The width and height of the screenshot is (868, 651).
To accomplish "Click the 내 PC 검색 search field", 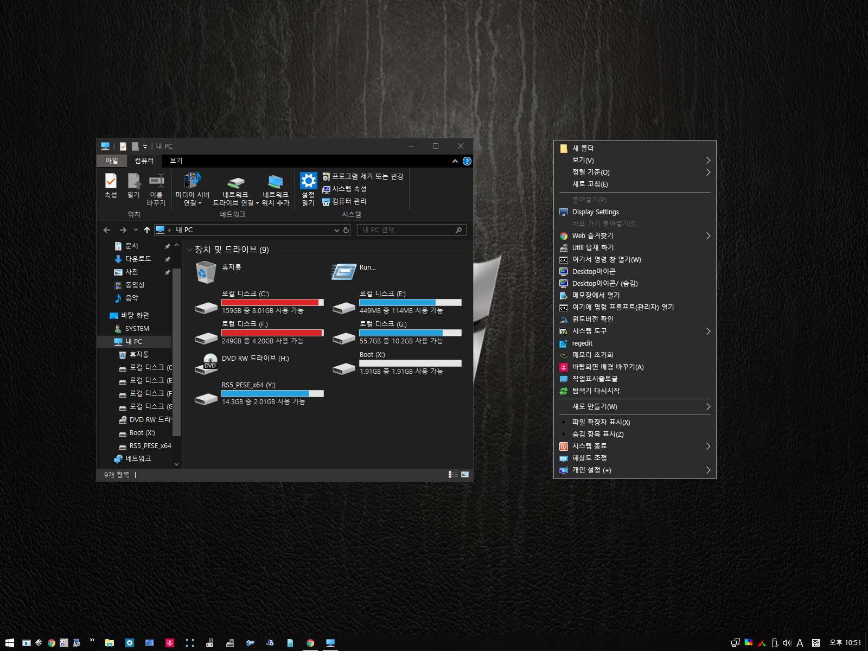I will (411, 230).
